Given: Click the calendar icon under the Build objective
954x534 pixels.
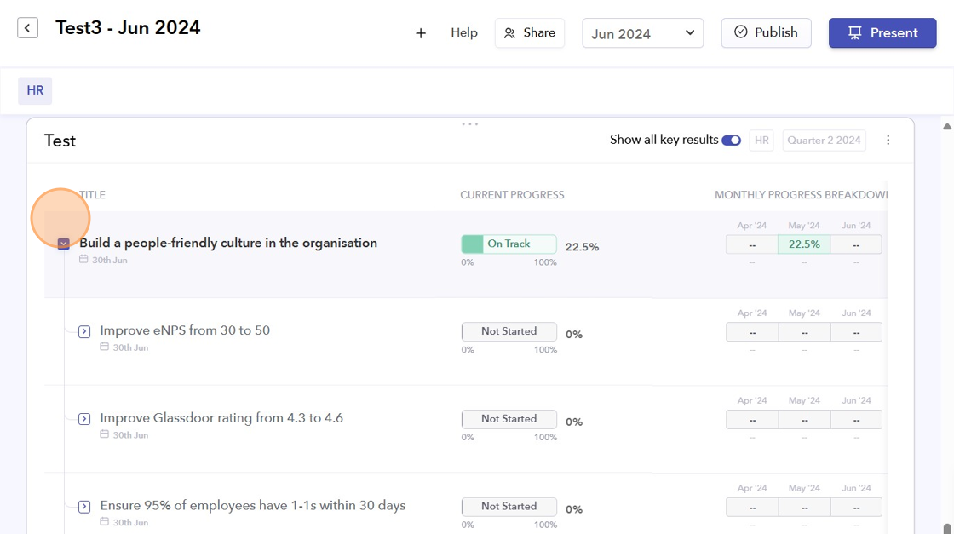Looking at the screenshot, I should click(x=83, y=260).
